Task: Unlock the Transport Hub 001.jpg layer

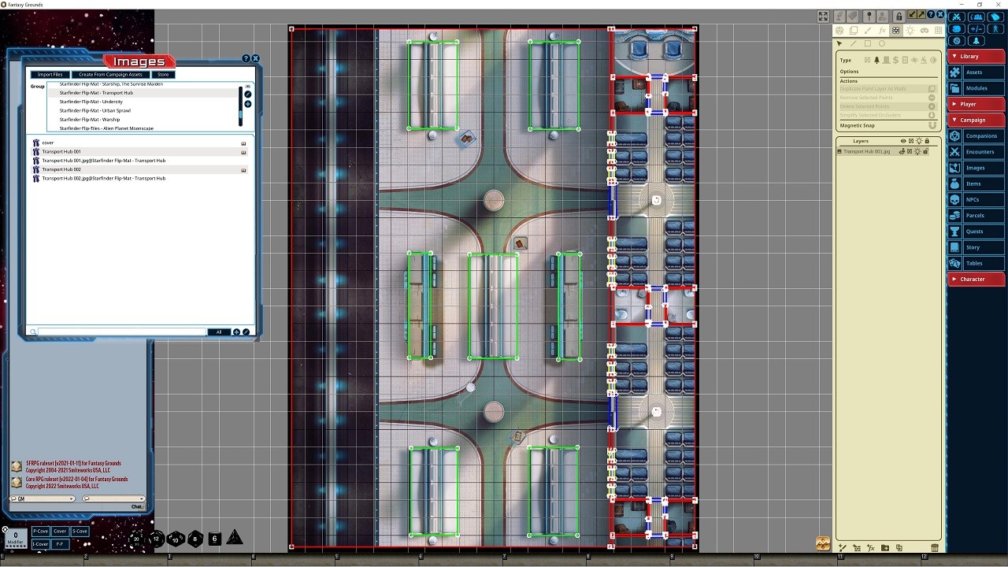Action: pyautogui.click(x=928, y=151)
